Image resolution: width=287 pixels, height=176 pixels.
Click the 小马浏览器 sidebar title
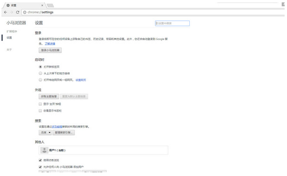17,23
